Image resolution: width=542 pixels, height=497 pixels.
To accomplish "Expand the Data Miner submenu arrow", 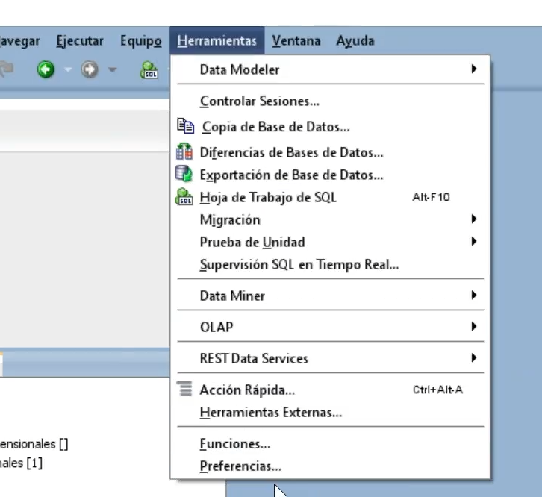I will point(474,296).
